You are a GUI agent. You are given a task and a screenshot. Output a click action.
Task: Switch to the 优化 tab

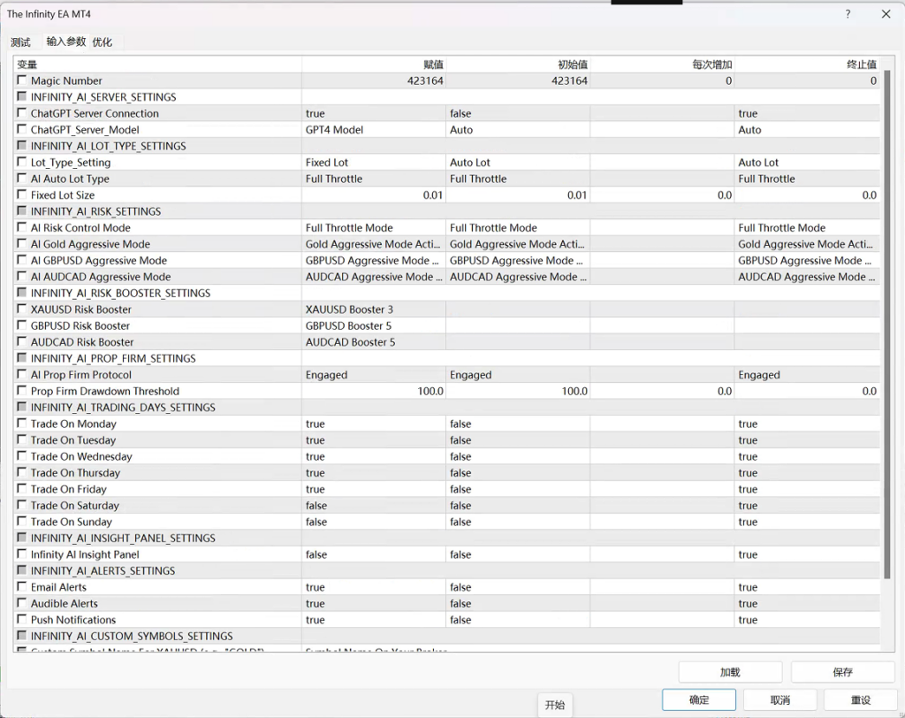(103, 42)
